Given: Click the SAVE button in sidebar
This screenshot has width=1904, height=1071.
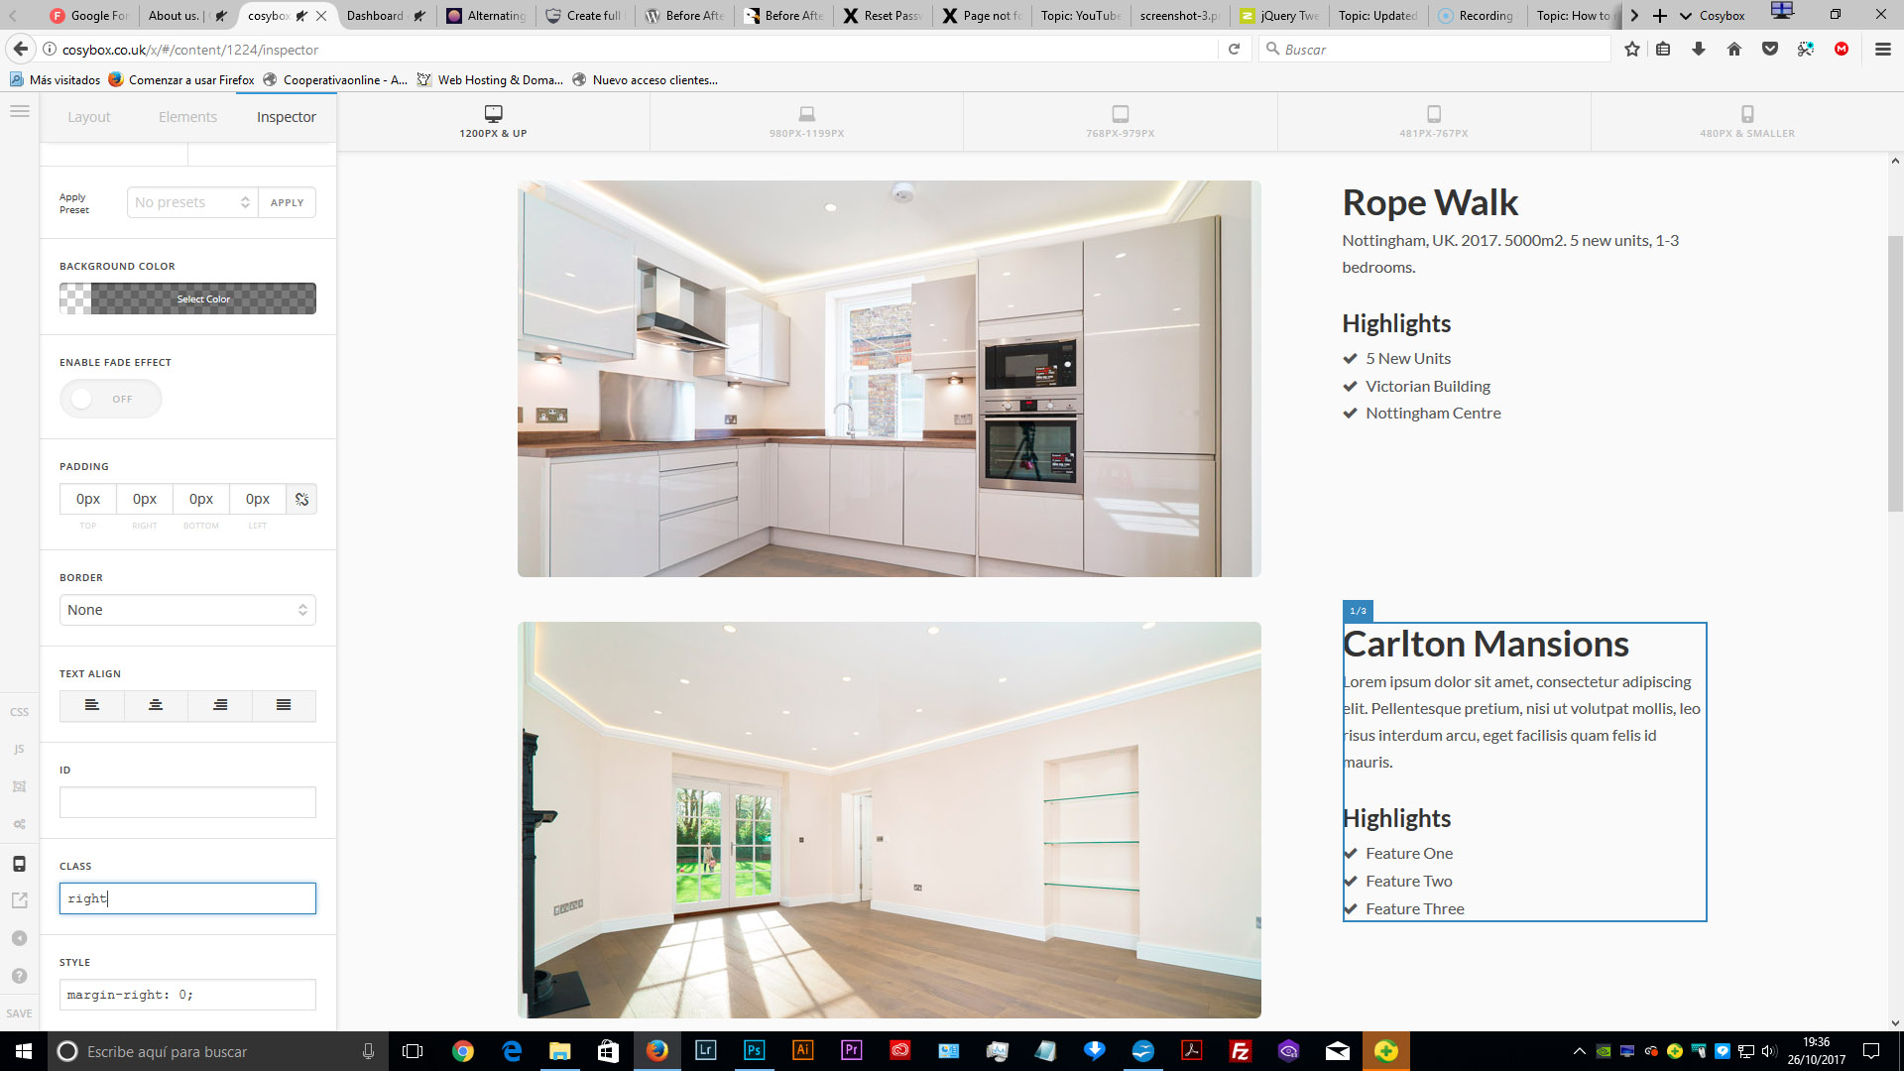Looking at the screenshot, I should 19,1013.
